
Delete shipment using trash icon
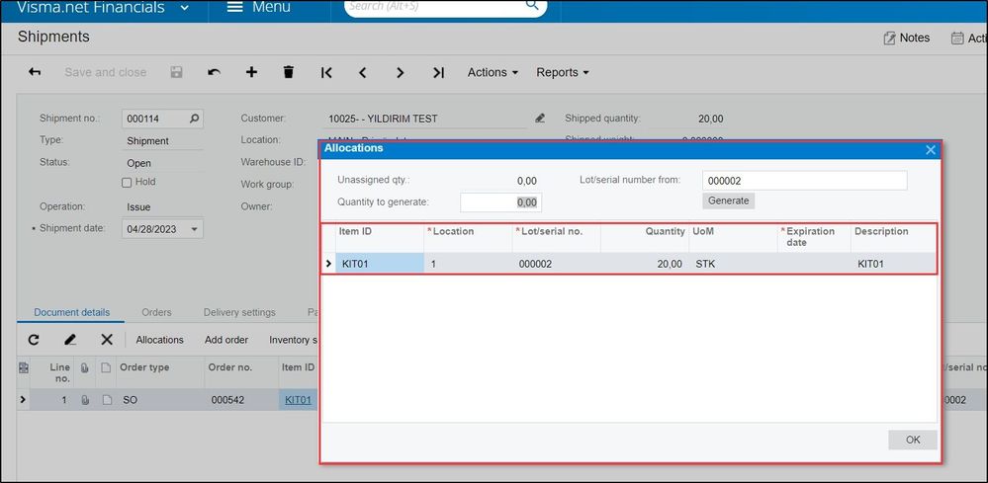tap(289, 72)
